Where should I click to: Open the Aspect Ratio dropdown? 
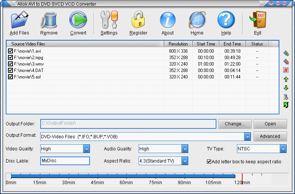[x=185, y=161]
